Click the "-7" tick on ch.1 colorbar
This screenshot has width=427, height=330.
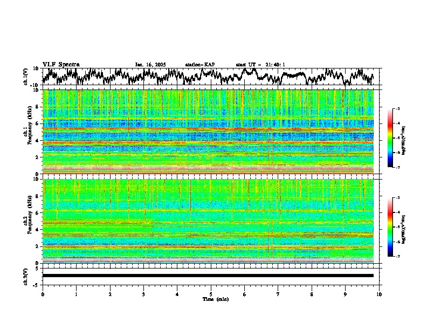(x=397, y=168)
